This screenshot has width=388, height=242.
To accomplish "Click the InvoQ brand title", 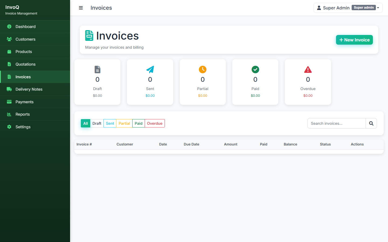I will (12, 7).
